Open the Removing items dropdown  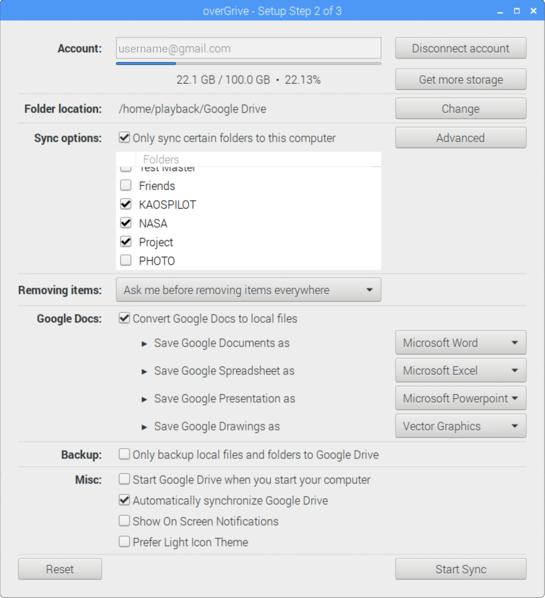point(248,290)
